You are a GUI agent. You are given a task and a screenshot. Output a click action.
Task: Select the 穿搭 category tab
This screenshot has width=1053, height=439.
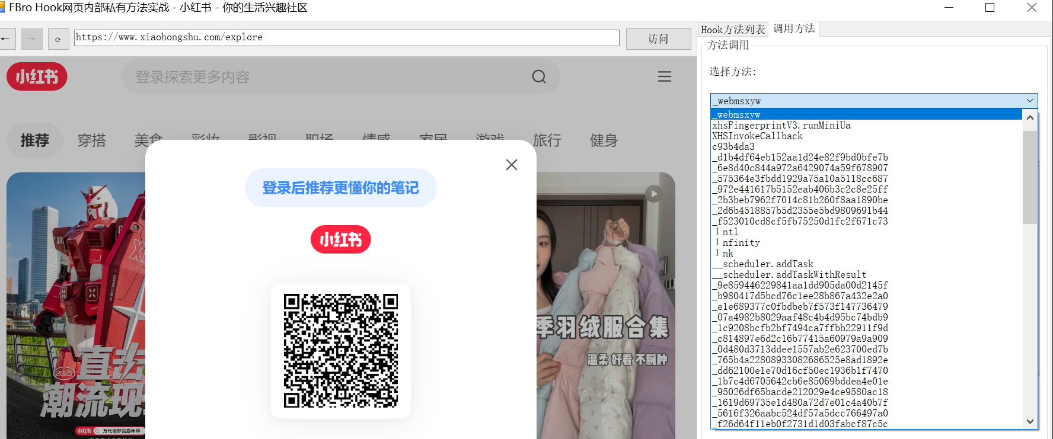click(x=92, y=140)
